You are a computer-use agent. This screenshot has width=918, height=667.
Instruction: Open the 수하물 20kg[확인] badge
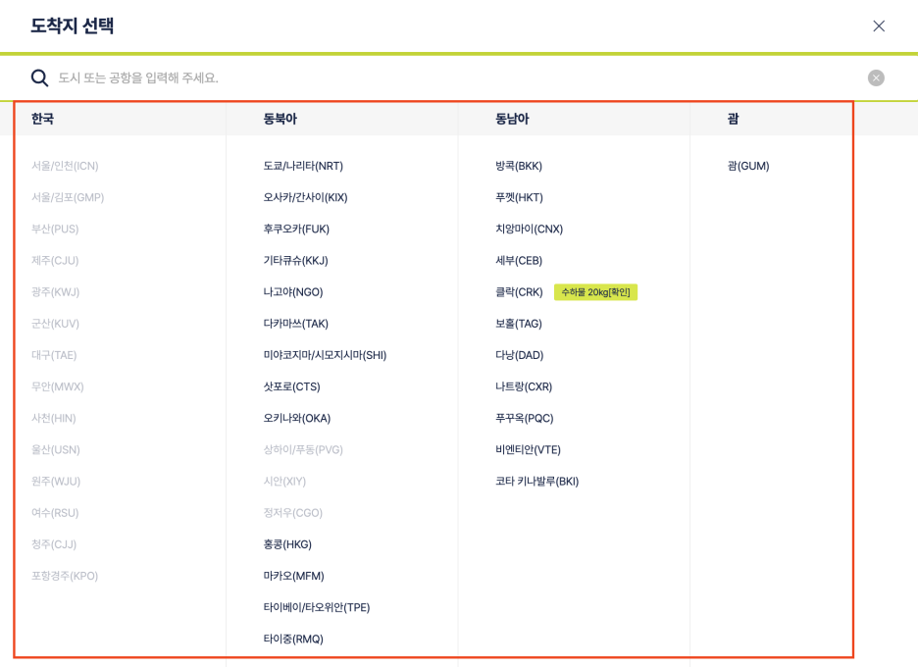[595, 292]
